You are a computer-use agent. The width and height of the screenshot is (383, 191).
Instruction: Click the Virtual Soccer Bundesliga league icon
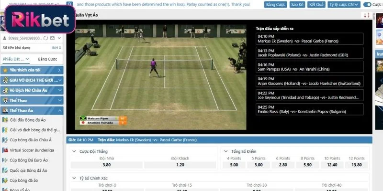[5, 149]
